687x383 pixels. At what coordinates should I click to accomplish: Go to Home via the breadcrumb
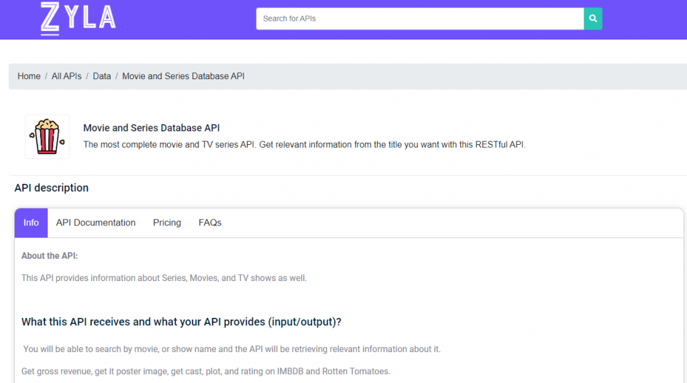29,76
